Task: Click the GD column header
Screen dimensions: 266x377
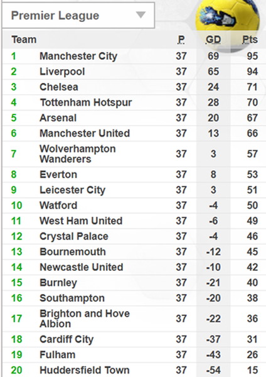Action: [213, 40]
